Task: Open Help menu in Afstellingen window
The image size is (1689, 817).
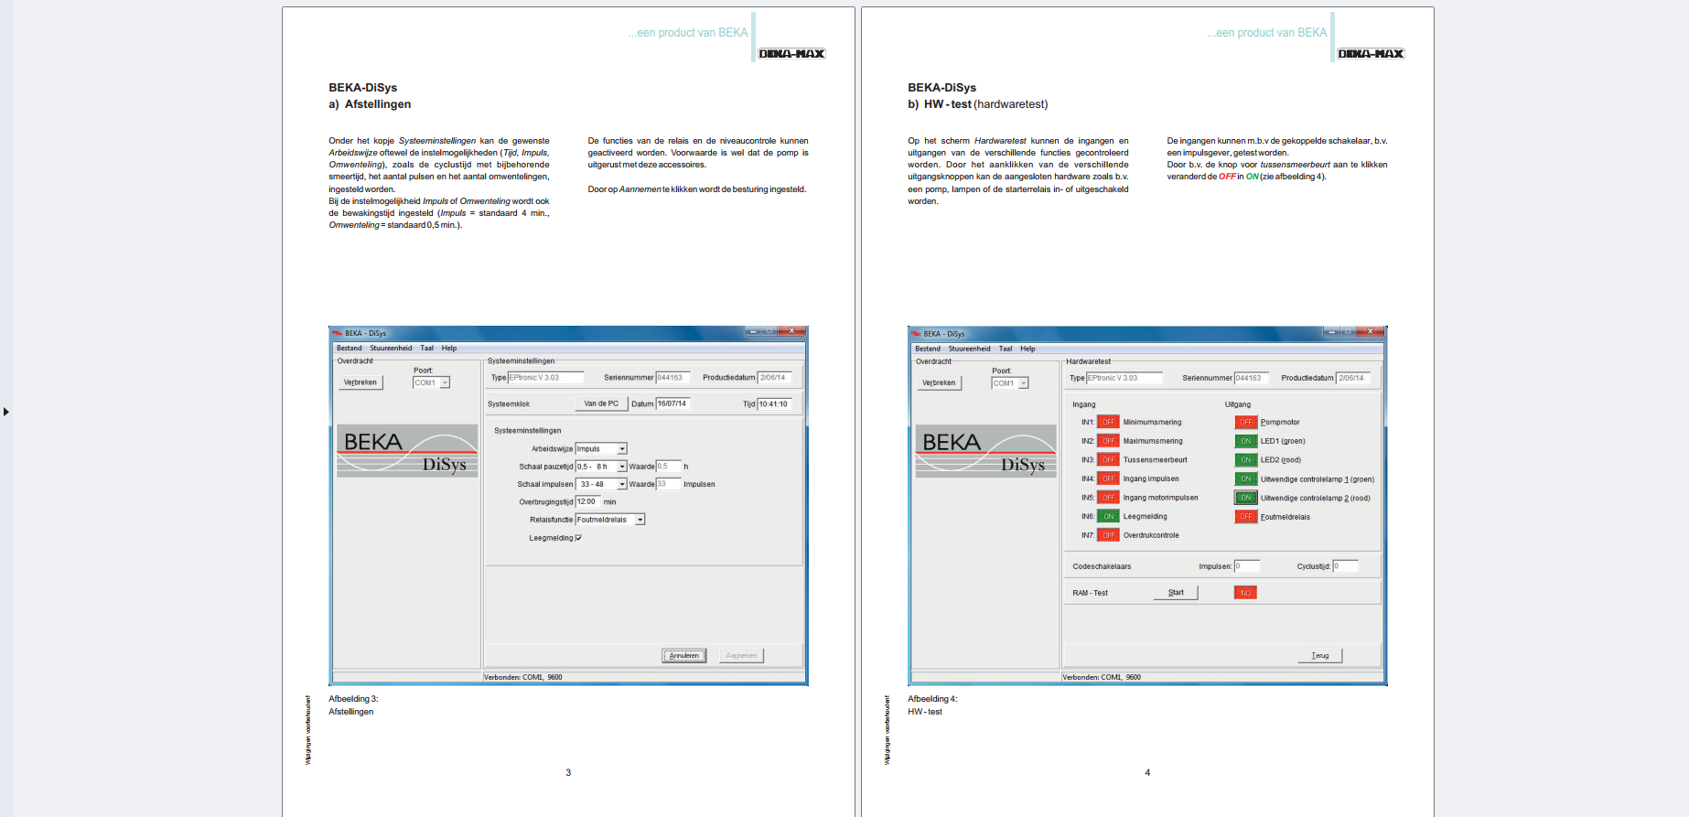Action: pyautogui.click(x=448, y=349)
